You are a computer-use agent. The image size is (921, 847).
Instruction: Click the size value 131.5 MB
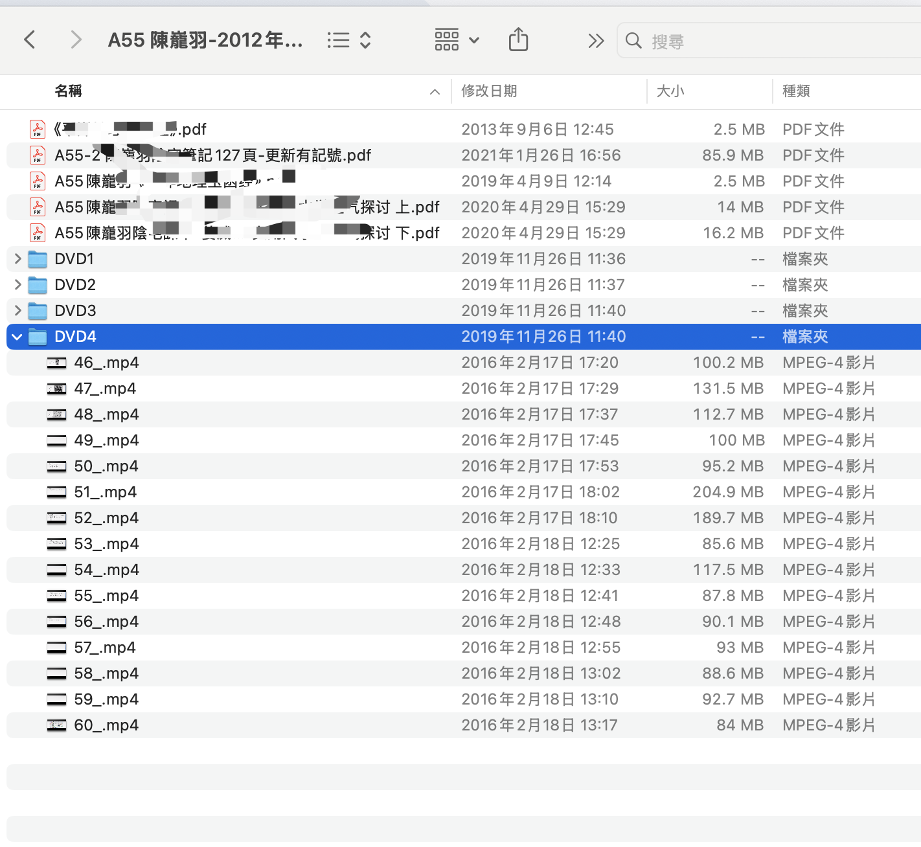click(x=729, y=389)
